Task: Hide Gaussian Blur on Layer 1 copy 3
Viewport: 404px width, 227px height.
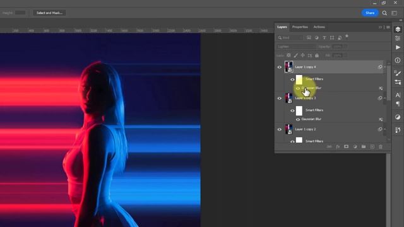Action: tap(298, 119)
